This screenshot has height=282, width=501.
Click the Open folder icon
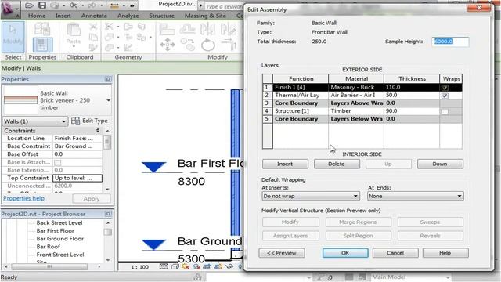29,5
